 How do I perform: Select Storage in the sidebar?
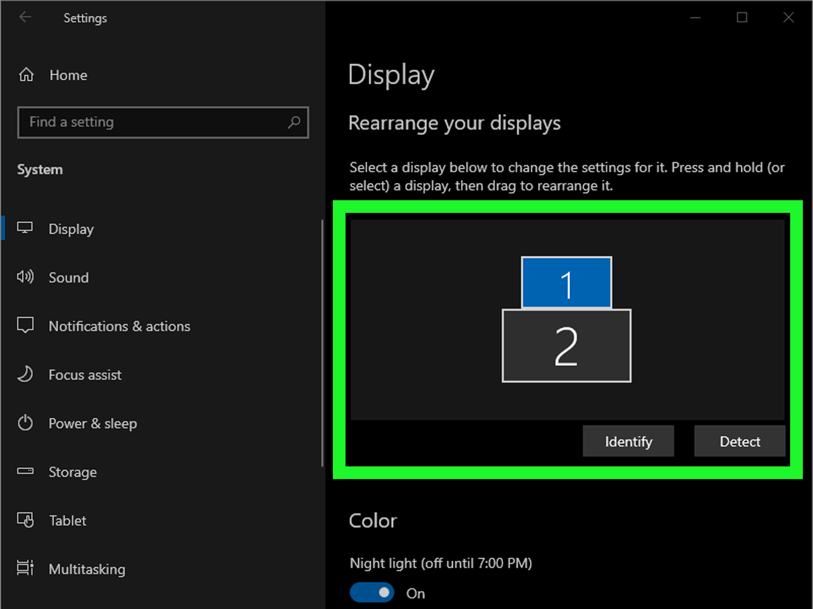pos(73,472)
